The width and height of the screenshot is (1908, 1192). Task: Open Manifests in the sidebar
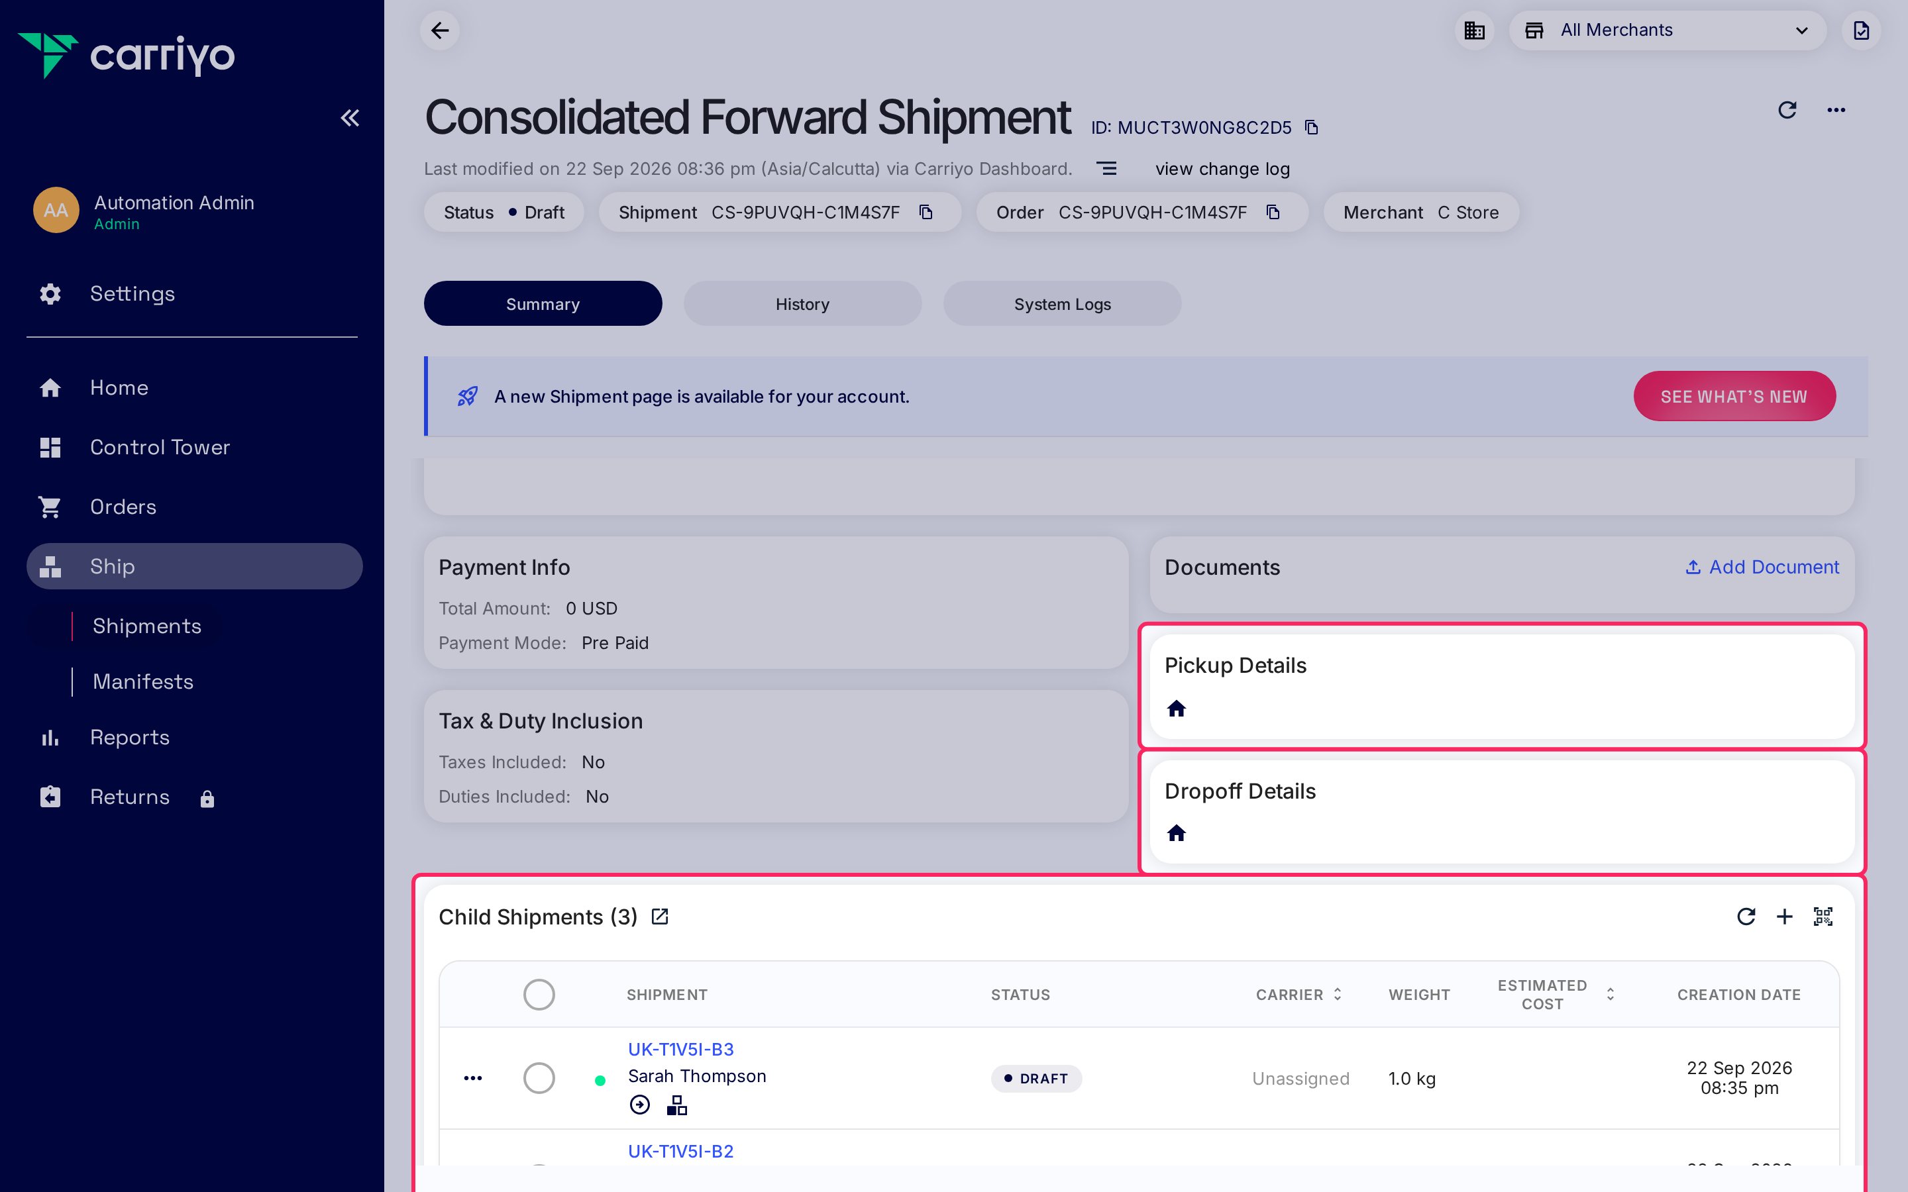(142, 681)
